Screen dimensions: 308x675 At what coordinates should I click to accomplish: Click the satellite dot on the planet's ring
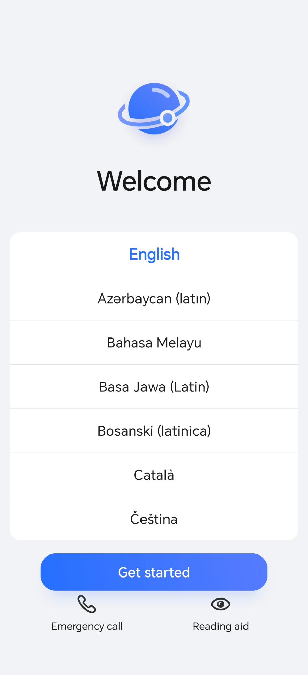[x=168, y=118]
